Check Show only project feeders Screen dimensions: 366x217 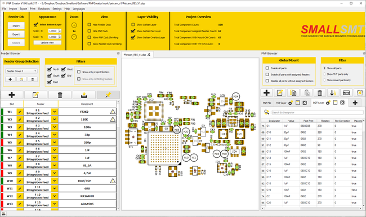[79, 72]
